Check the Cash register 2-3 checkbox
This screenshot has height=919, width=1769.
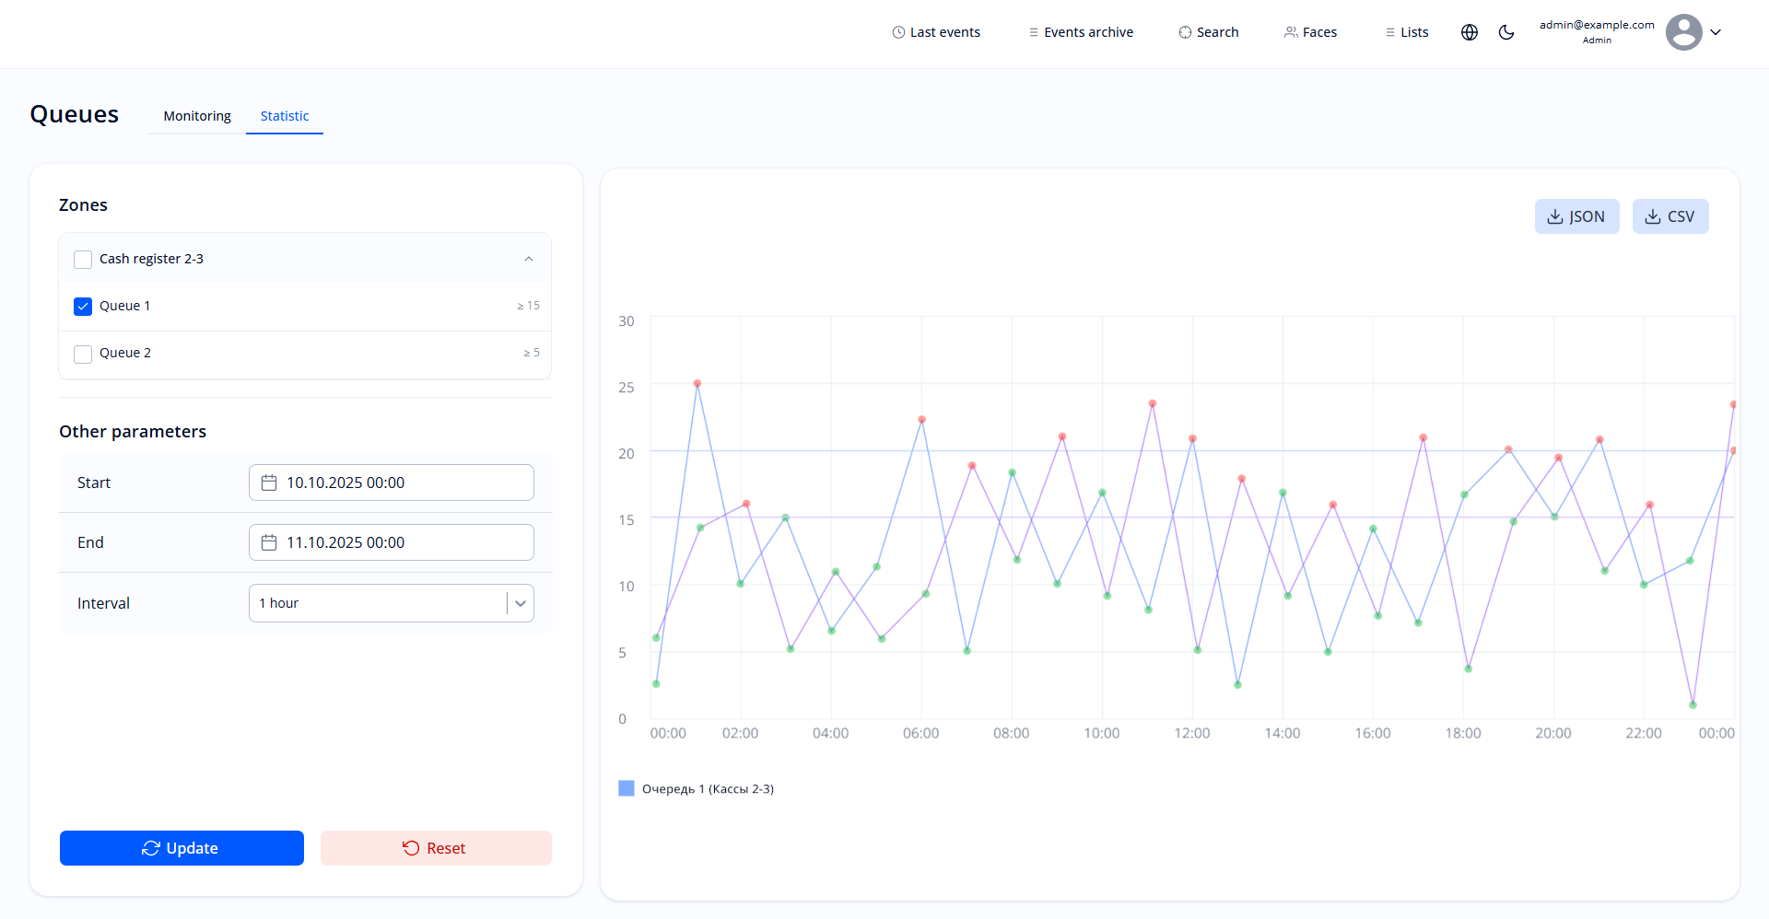[83, 260]
